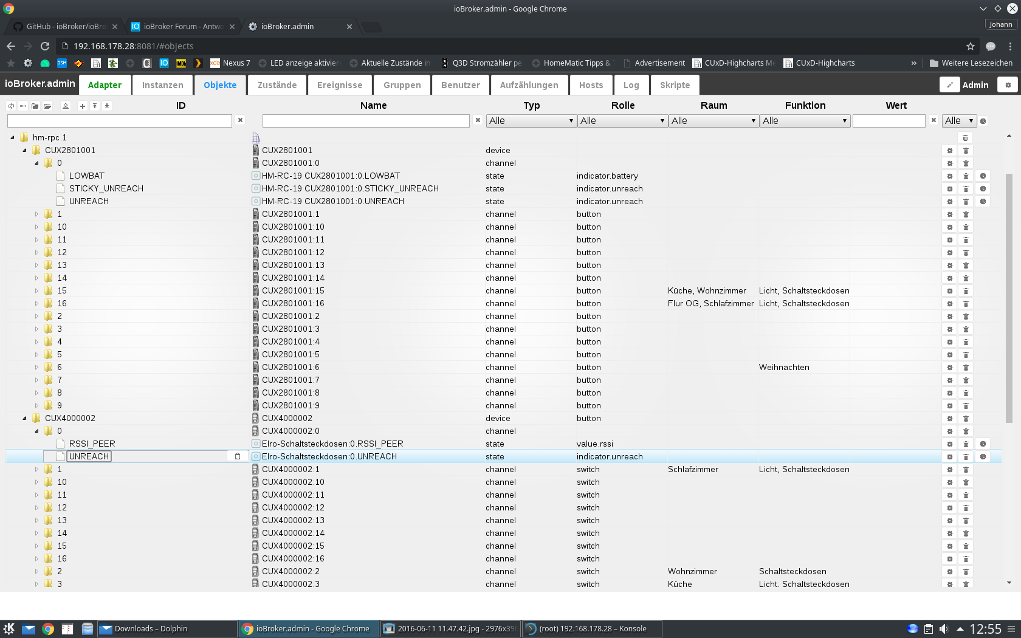
Task: Switch to the Instanzen tab
Action: [162, 85]
